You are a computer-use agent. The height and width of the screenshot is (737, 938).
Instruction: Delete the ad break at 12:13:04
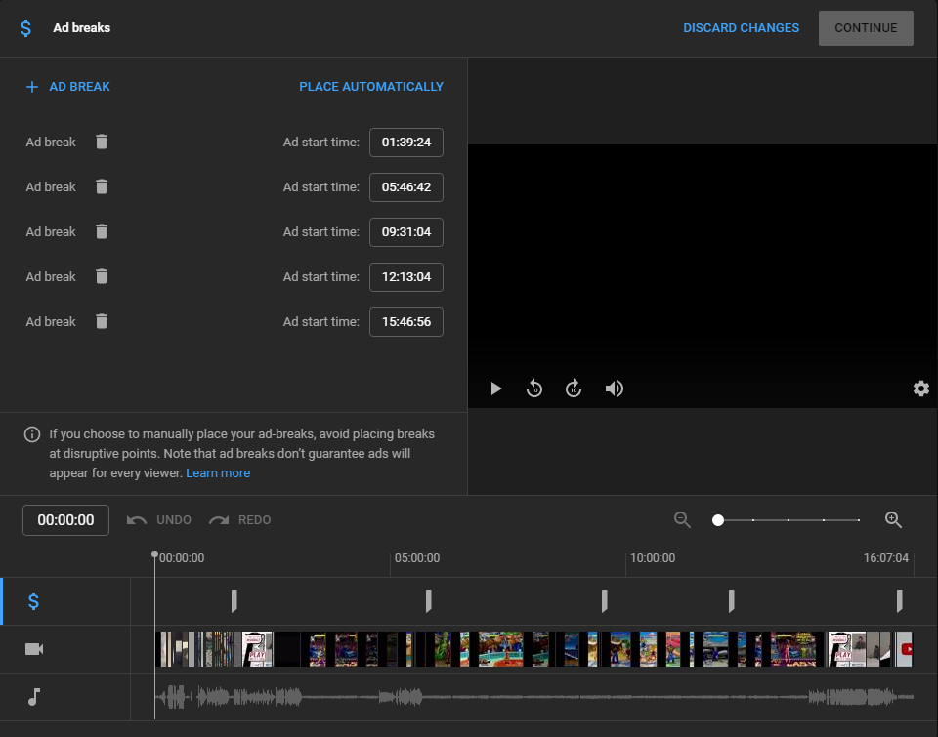(x=102, y=276)
